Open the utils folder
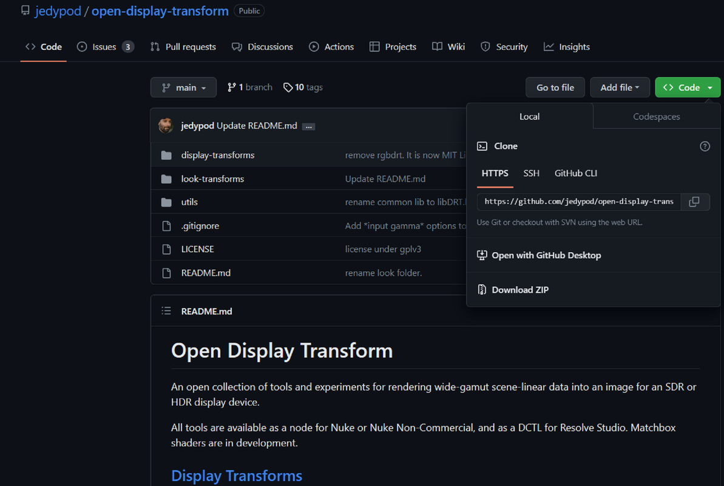Viewport: 724px width, 486px height. click(x=189, y=202)
